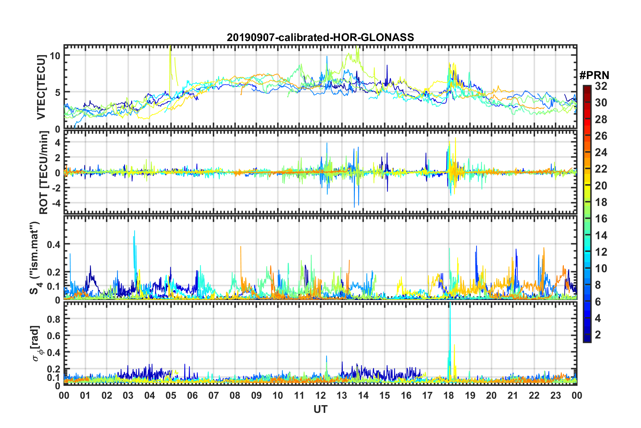This screenshot has width=641, height=428.
Task: Click colorbar tick label 32
Action: click(x=601, y=86)
